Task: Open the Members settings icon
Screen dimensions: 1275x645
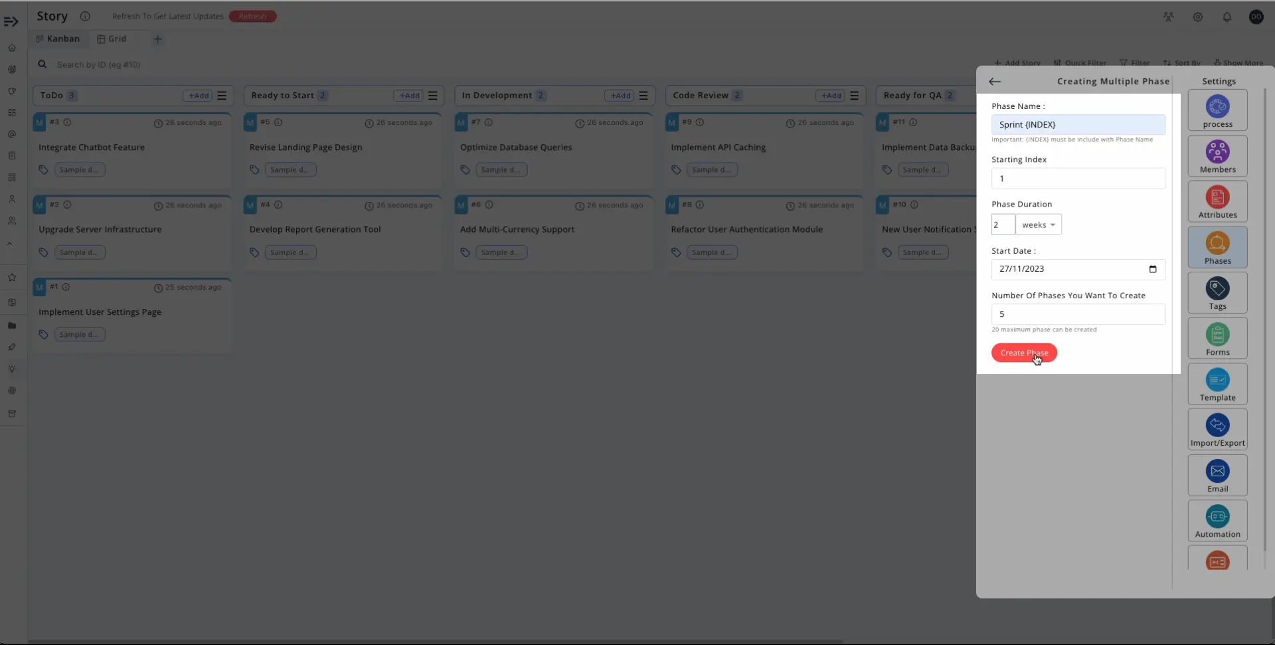Action: pyautogui.click(x=1217, y=156)
